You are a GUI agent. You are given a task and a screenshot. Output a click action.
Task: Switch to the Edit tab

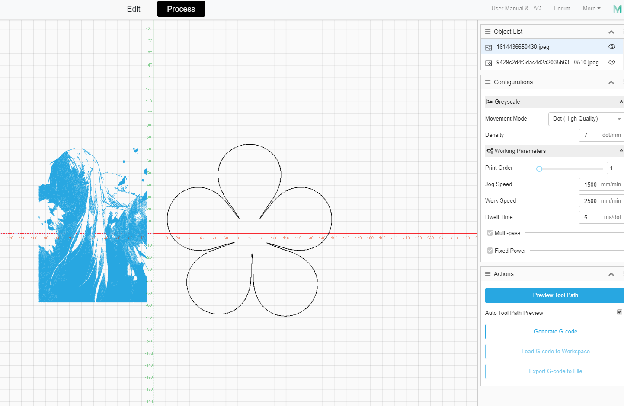(x=134, y=9)
